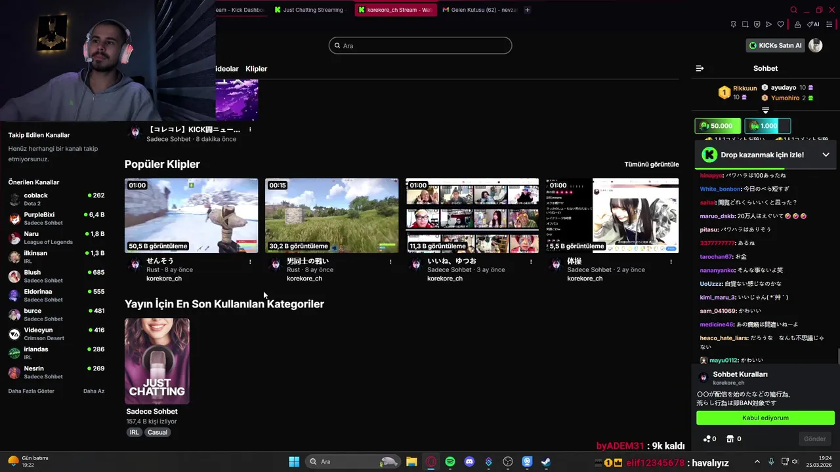The height and width of the screenshot is (472, 840).
Task: Click Rikkuun top gifter name
Action: [745, 88]
